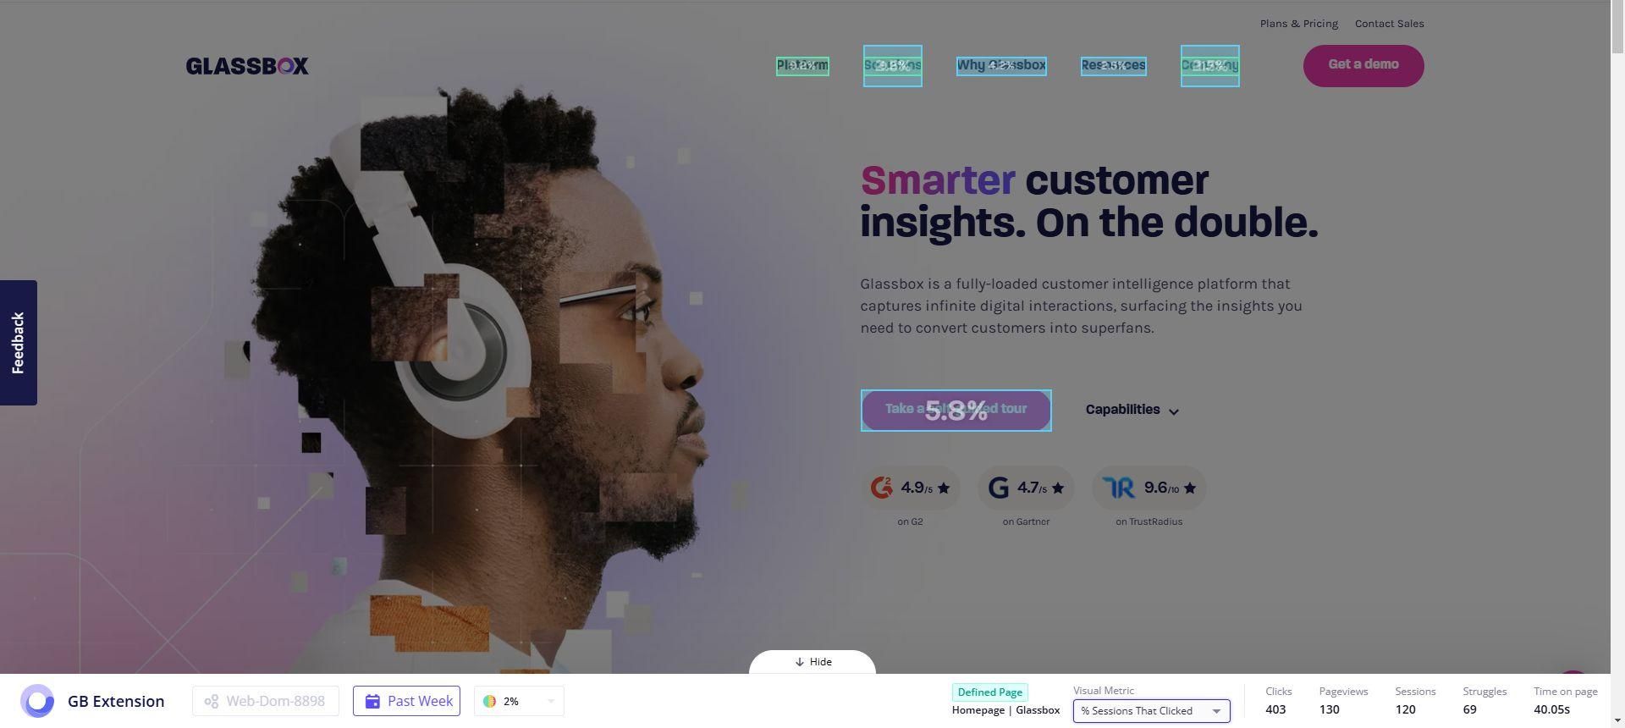Click the GB Extension logo icon
The width and height of the screenshot is (1625, 728).
pos(37,701)
